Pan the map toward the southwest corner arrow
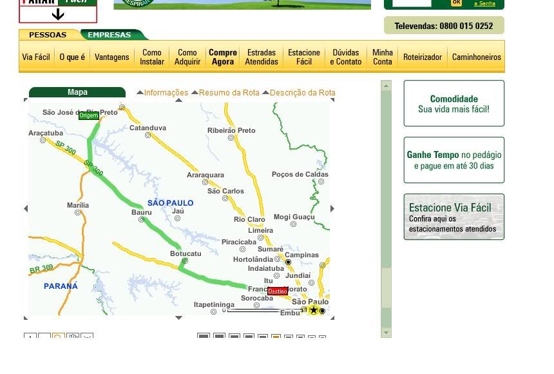Image resolution: width=554 pixels, height=374 pixels. 25,318
